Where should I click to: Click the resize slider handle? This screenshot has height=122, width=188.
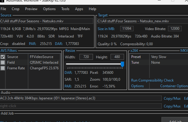click(x=122, y=64)
